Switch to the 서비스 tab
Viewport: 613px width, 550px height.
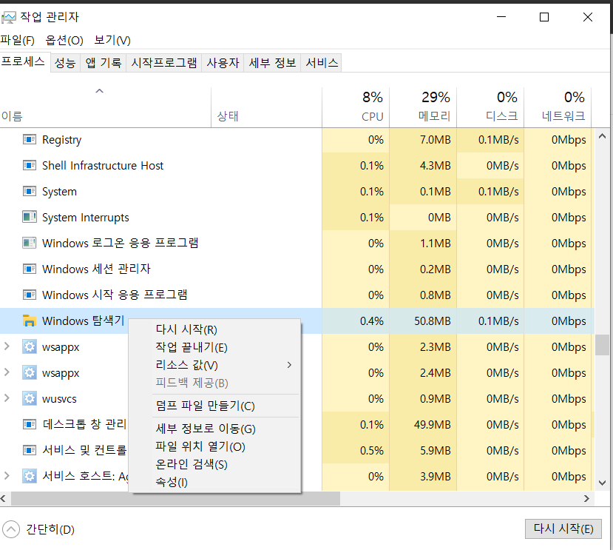tap(322, 63)
